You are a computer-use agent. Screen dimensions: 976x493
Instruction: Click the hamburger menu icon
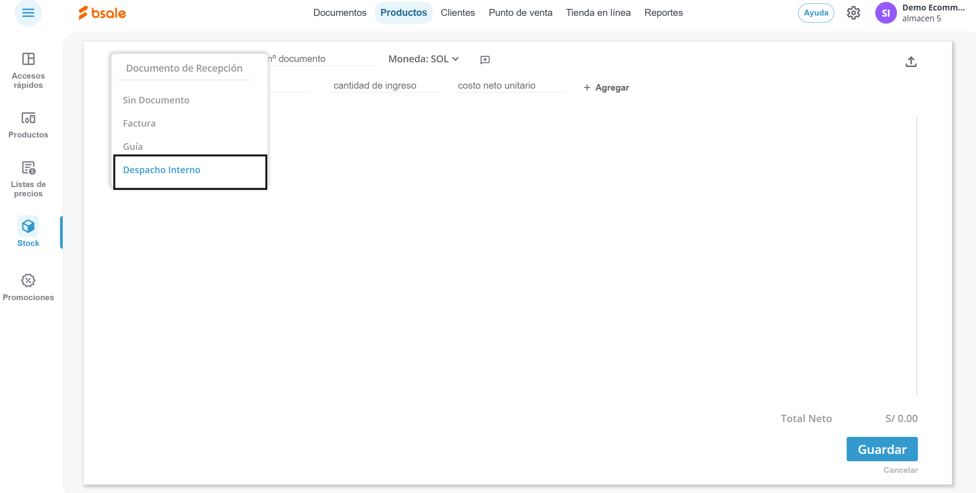click(28, 13)
